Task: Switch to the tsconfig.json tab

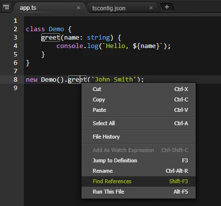Action: tap(109, 8)
